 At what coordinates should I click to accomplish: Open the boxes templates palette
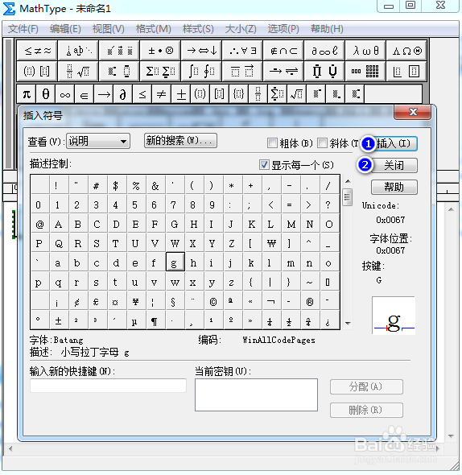tap(406, 71)
